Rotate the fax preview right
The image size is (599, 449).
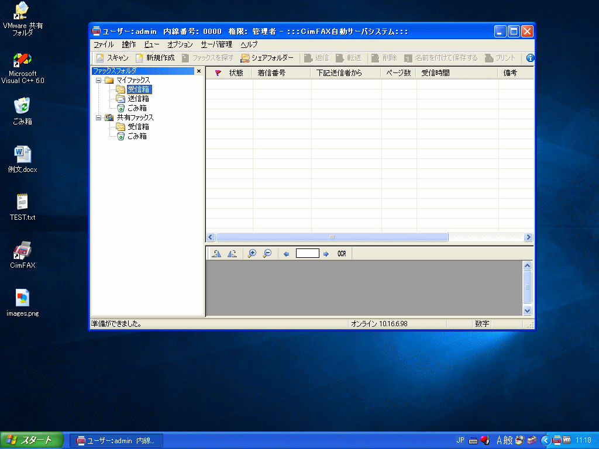tap(232, 254)
